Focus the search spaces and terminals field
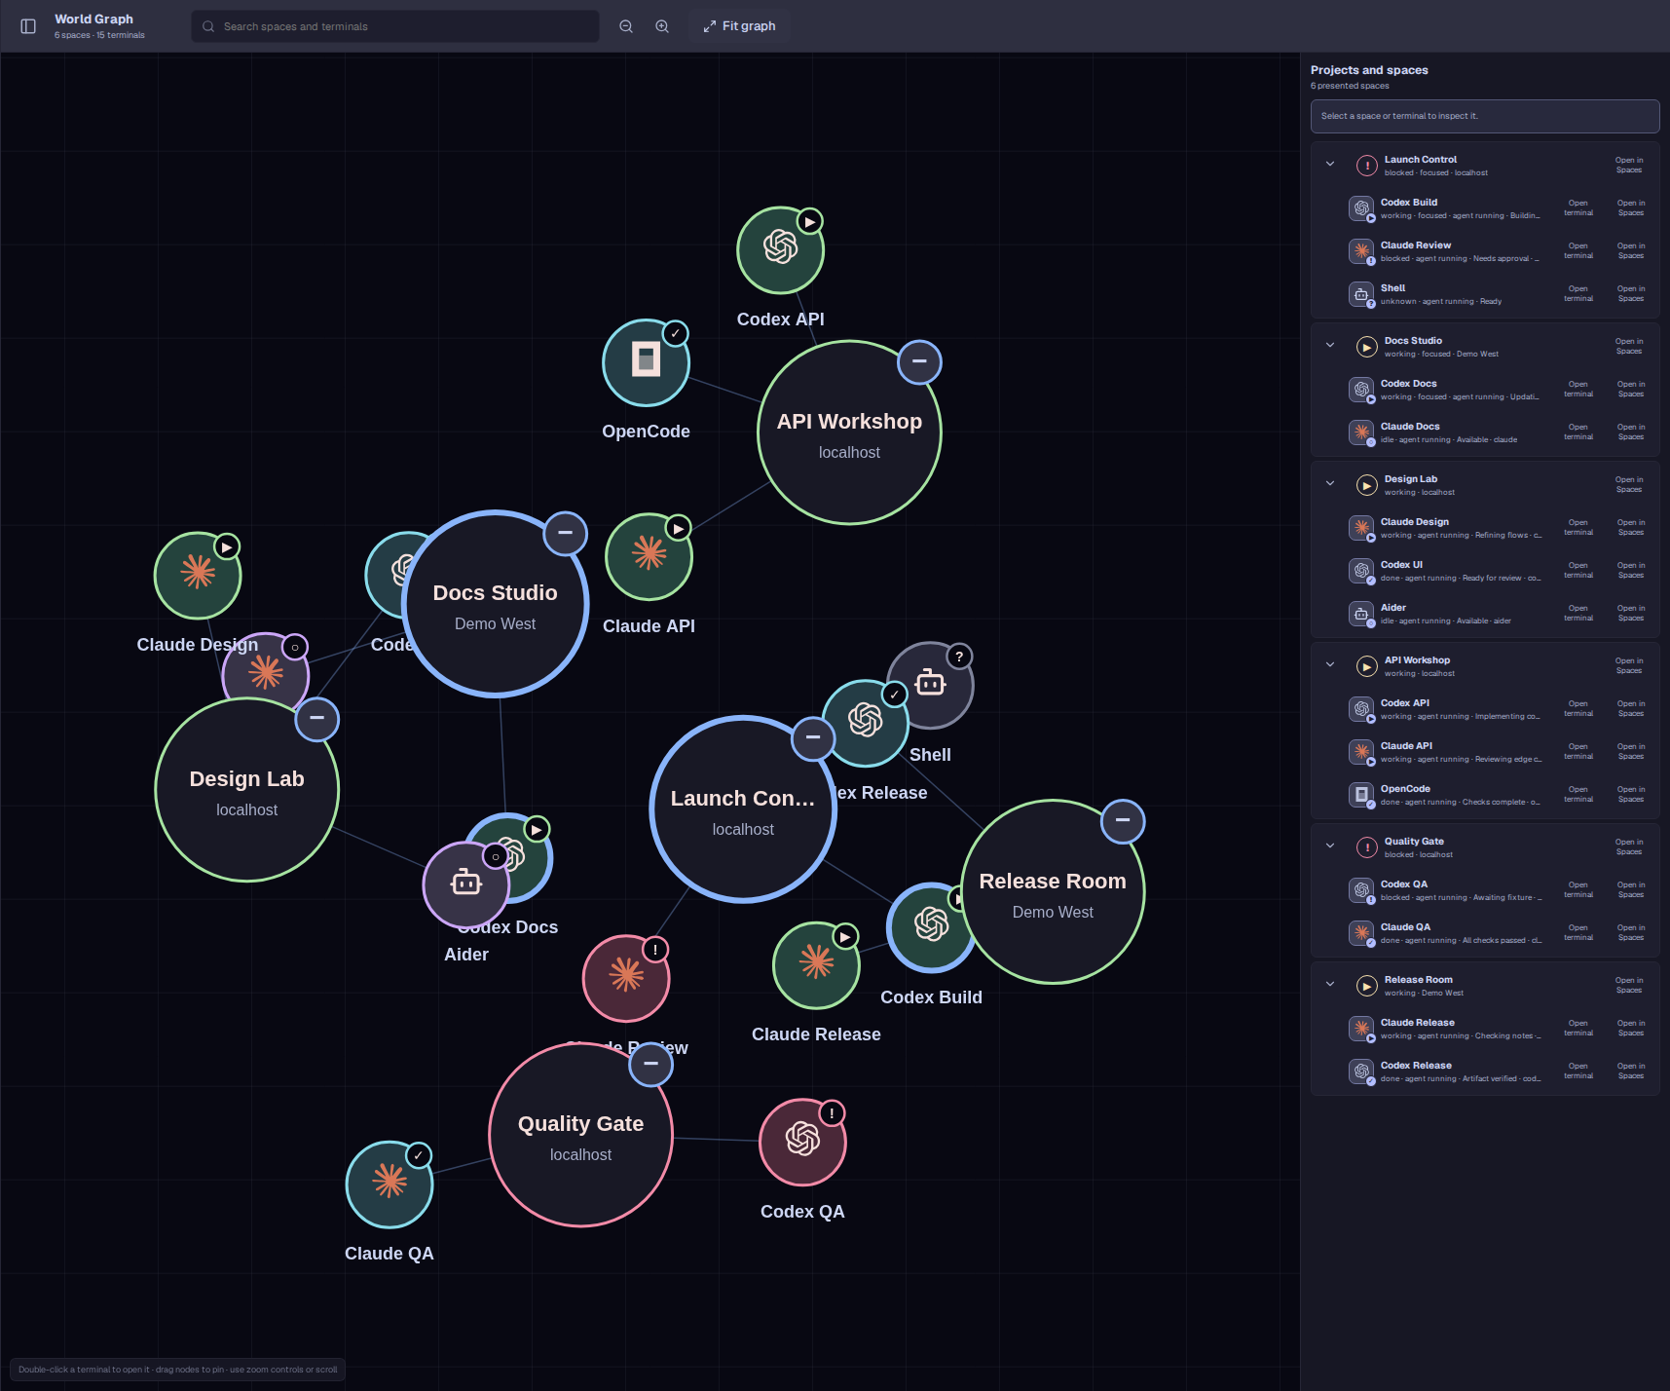This screenshot has height=1391, width=1670. pyautogui.click(x=395, y=26)
